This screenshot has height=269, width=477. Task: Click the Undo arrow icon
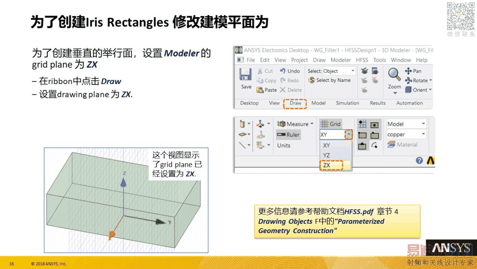[x=283, y=71]
